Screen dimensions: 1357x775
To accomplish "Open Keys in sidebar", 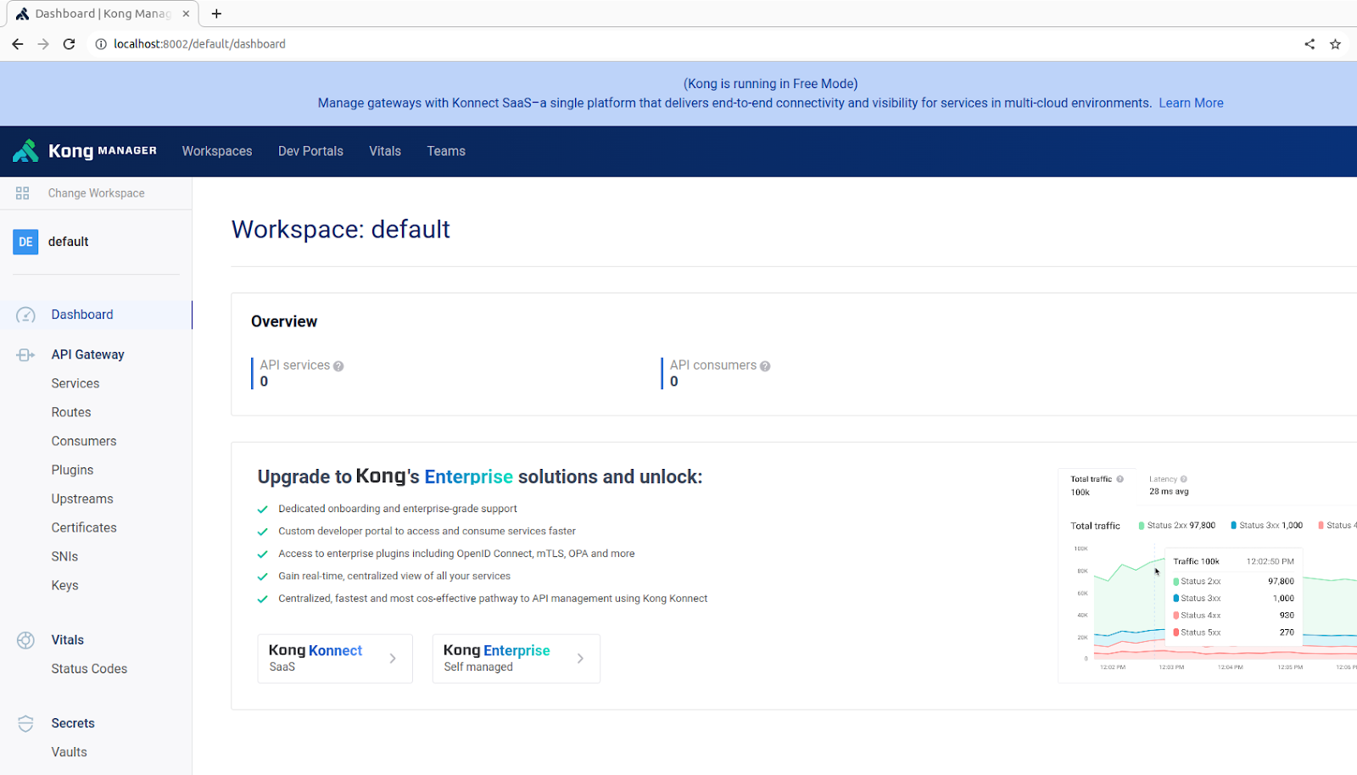I will tap(64, 585).
